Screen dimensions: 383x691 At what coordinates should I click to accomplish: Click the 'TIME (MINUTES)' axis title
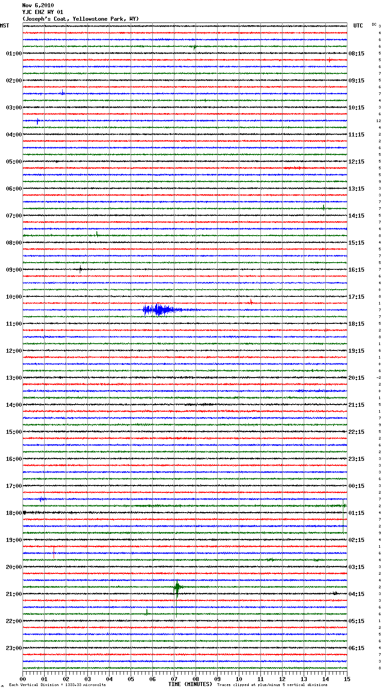tap(190, 684)
